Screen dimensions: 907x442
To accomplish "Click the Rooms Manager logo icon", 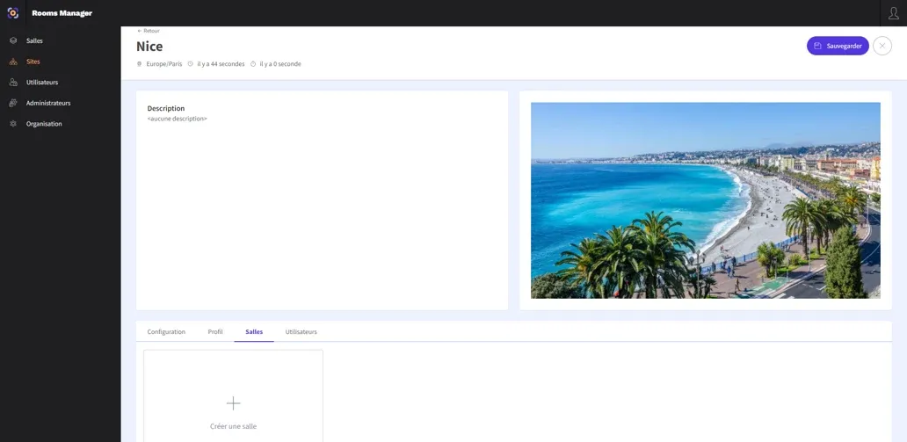I will [12, 12].
